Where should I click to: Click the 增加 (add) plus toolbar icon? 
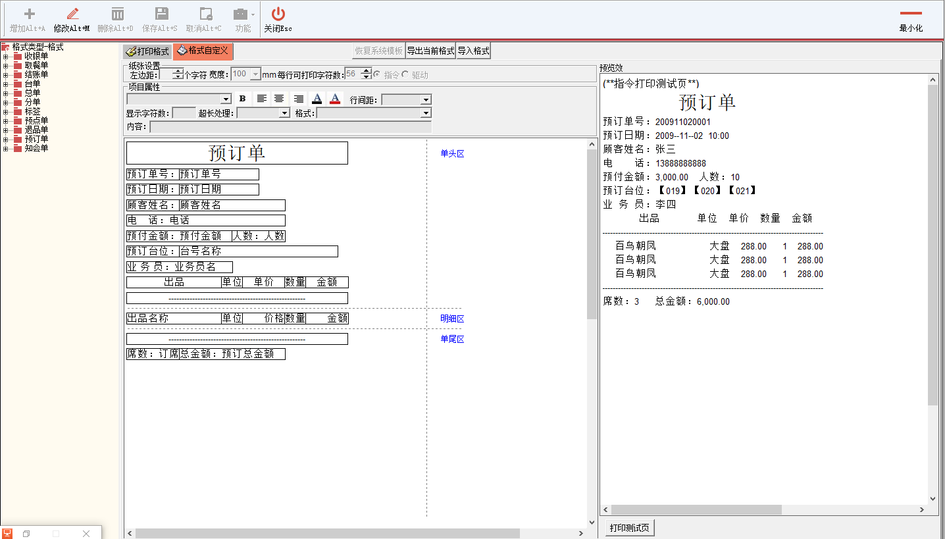(x=29, y=14)
